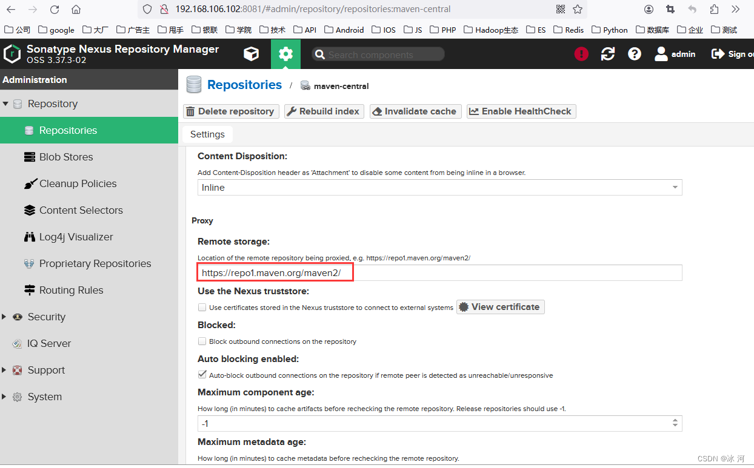Click the Maximum component age field
Screen dimensions: 754x468
coord(439,423)
